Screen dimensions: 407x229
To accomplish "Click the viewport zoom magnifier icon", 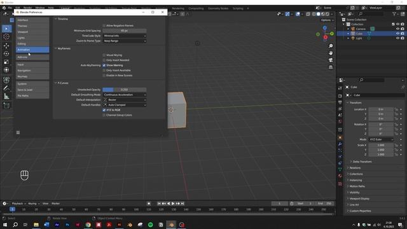I will (x=331, y=46).
